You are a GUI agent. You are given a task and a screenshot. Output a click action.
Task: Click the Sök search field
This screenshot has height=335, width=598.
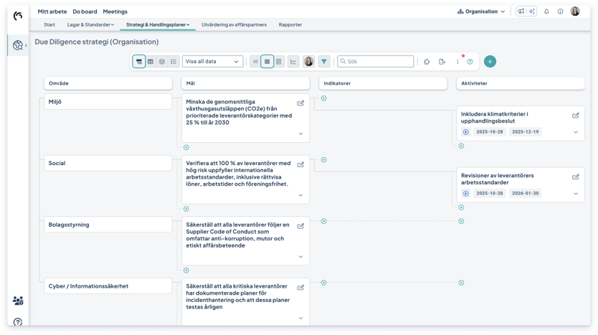click(375, 62)
